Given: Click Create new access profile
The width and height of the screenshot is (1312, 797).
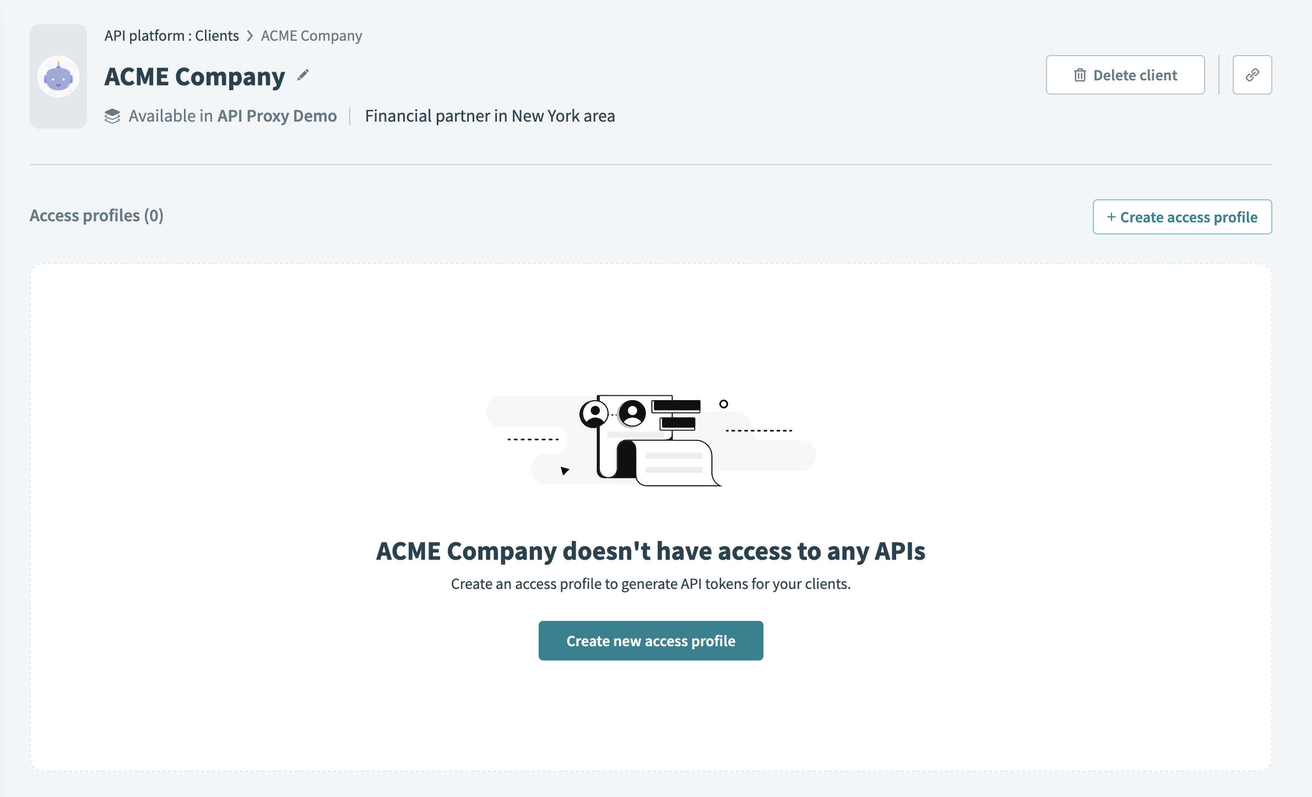Looking at the screenshot, I should [x=650, y=640].
